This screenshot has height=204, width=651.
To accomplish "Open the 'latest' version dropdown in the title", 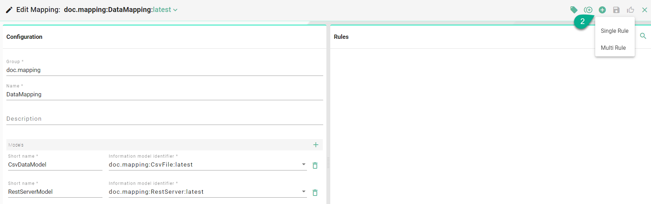I will (x=165, y=10).
